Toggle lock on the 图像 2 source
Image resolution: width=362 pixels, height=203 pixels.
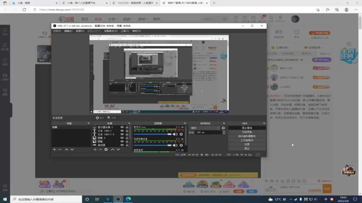127,138
